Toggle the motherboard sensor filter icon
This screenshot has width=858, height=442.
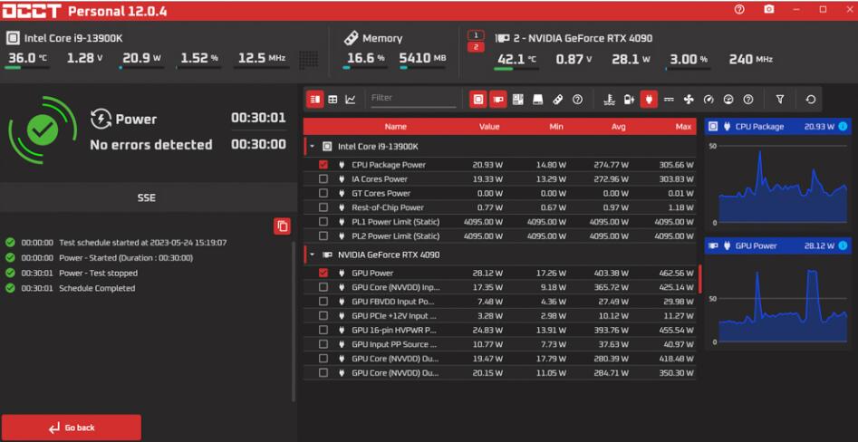coord(517,99)
